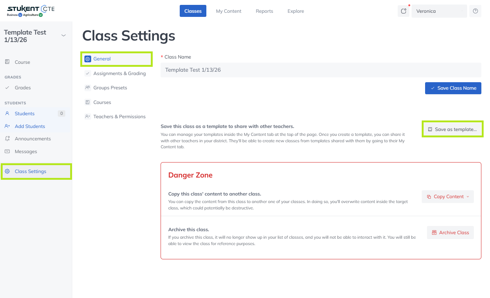
Task: Click the Announcements bell icon
Action: point(7,139)
